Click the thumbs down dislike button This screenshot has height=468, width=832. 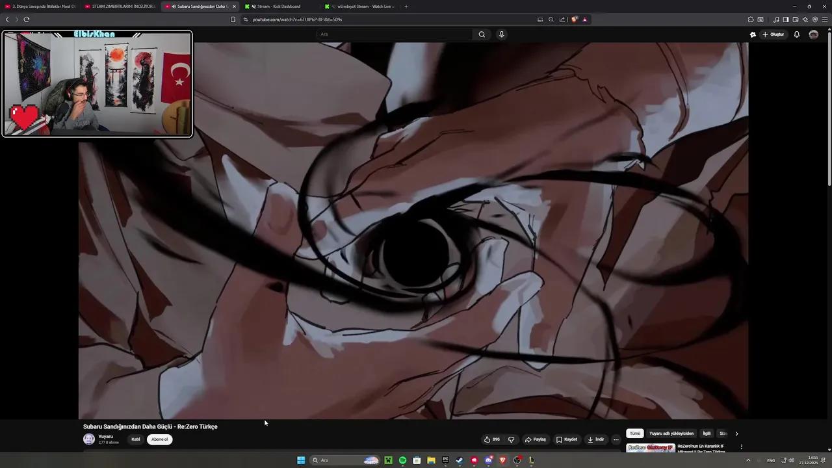(x=512, y=439)
